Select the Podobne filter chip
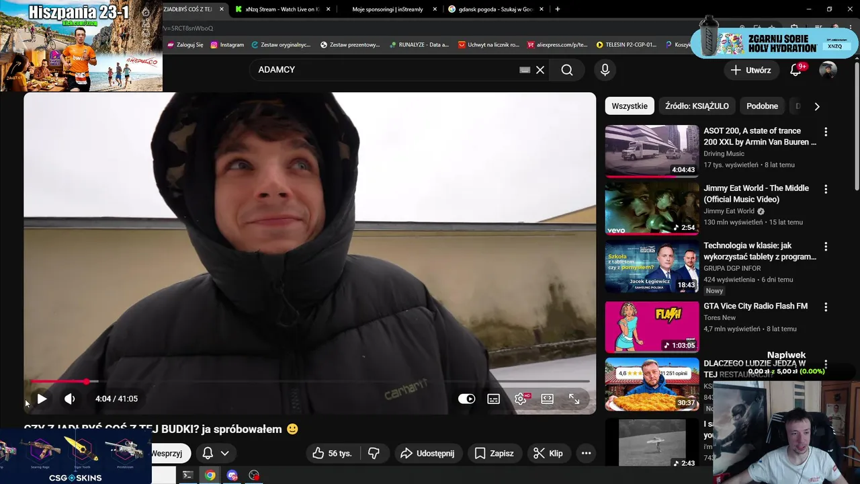The width and height of the screenshot is (860, 484). point(762,106)
